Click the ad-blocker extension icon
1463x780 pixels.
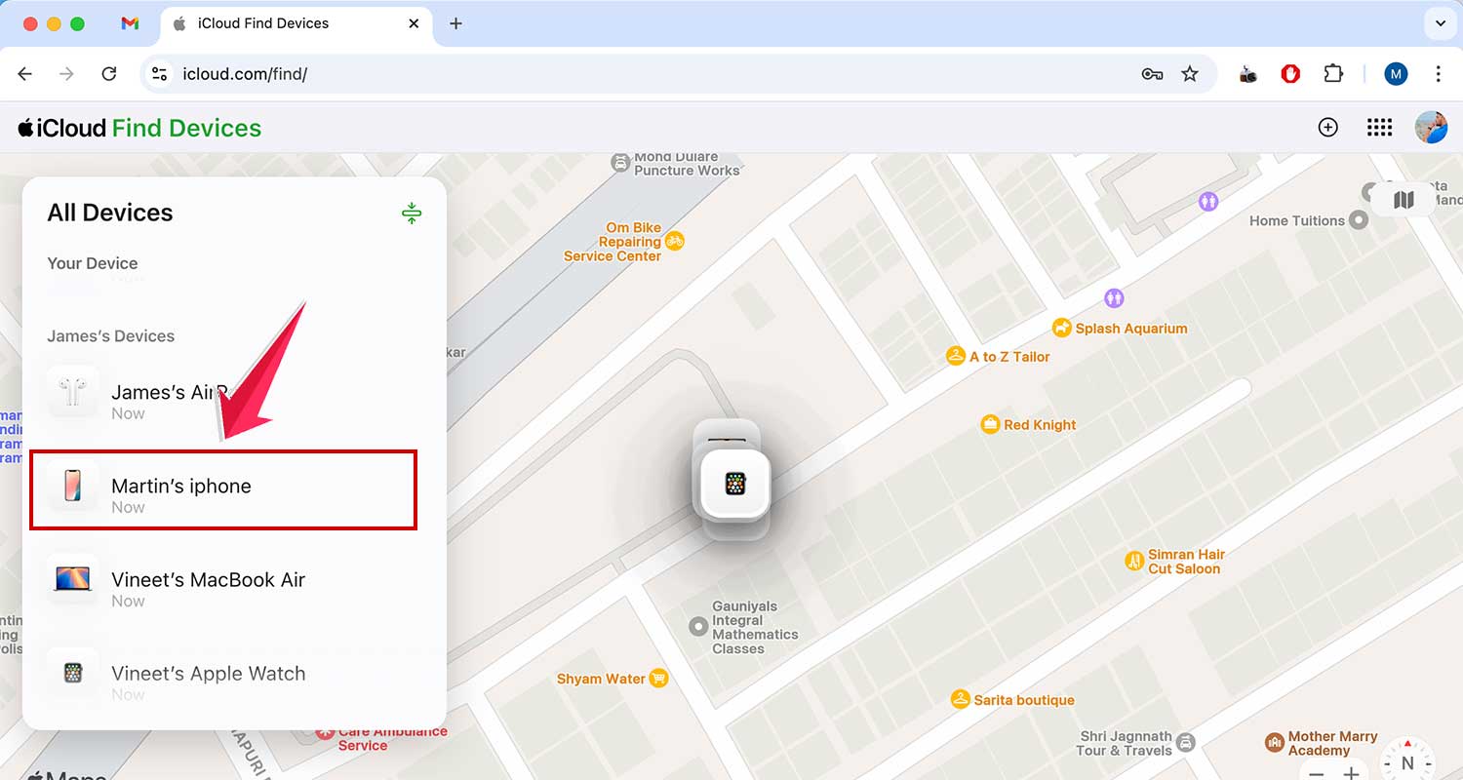pyautogui.click(x=1290, y=73)
